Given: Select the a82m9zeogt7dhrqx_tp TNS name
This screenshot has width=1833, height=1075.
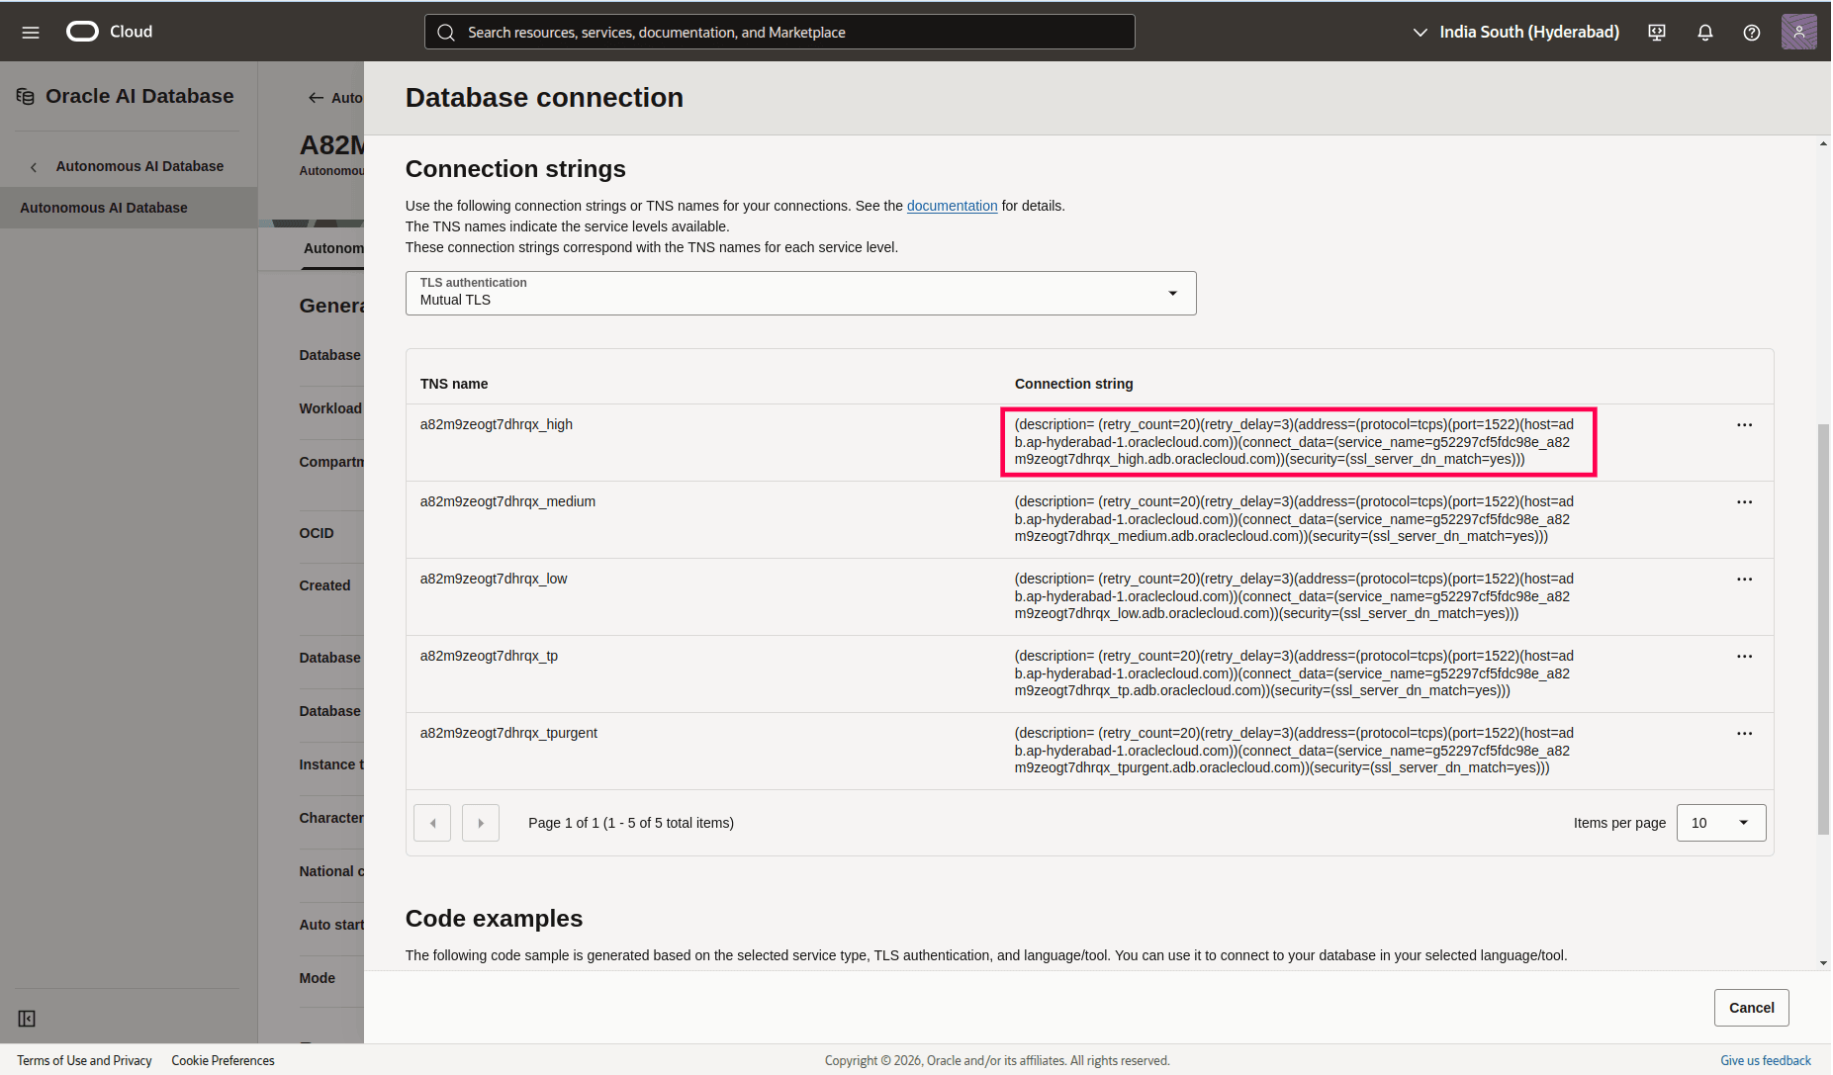Looking at the screenshot, I should pyautogui.click(x=489, y=656).
